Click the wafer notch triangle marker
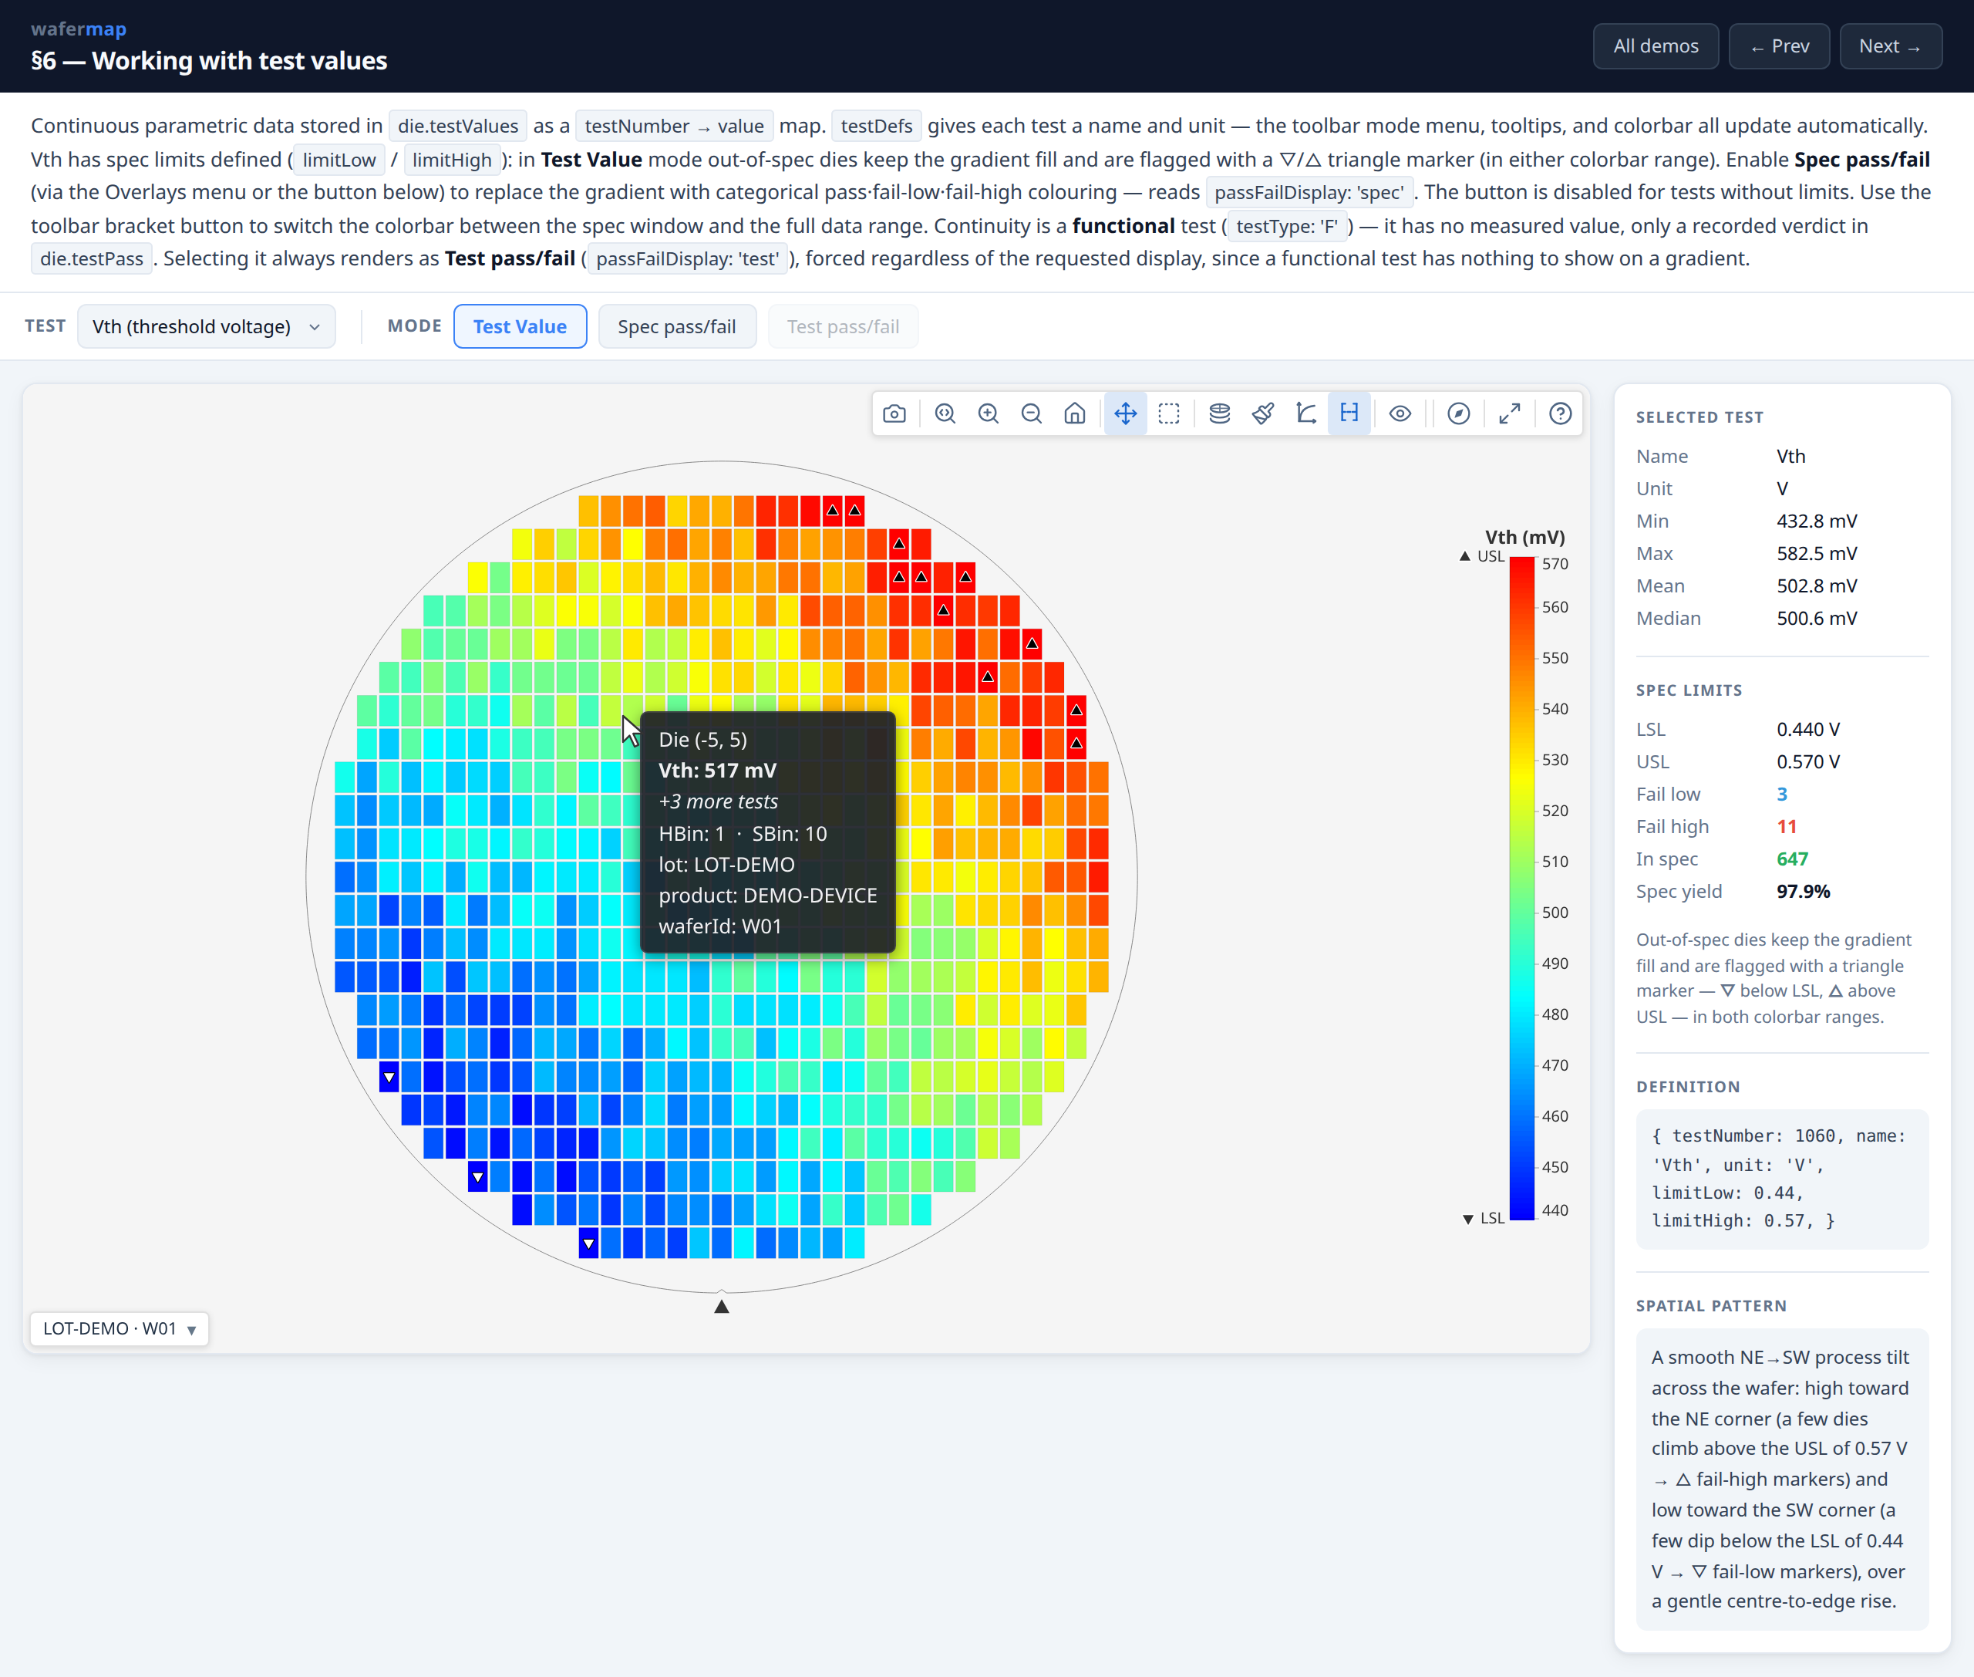 (722, 1306)
